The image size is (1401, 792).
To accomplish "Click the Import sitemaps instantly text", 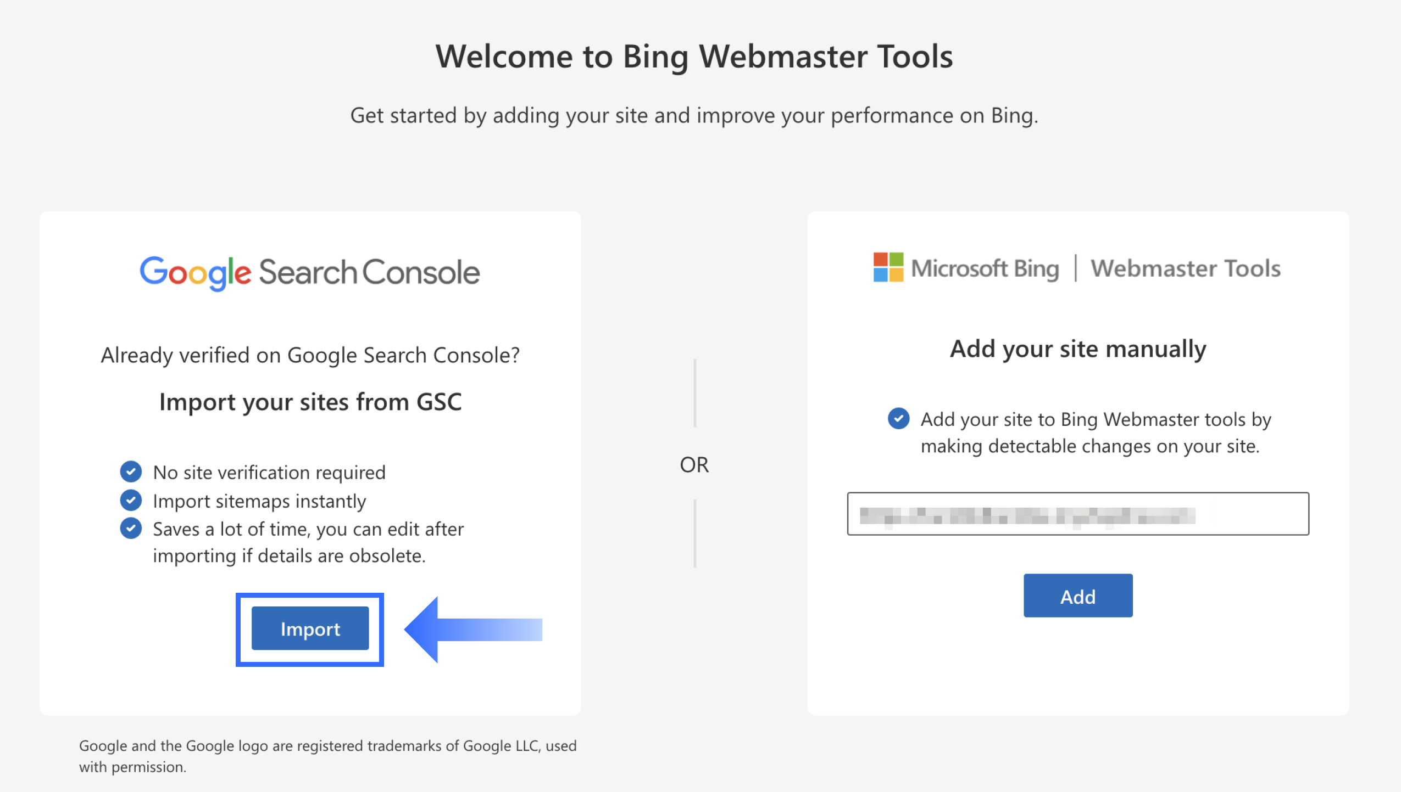I will pyautogui.click(x=259, y=501).
